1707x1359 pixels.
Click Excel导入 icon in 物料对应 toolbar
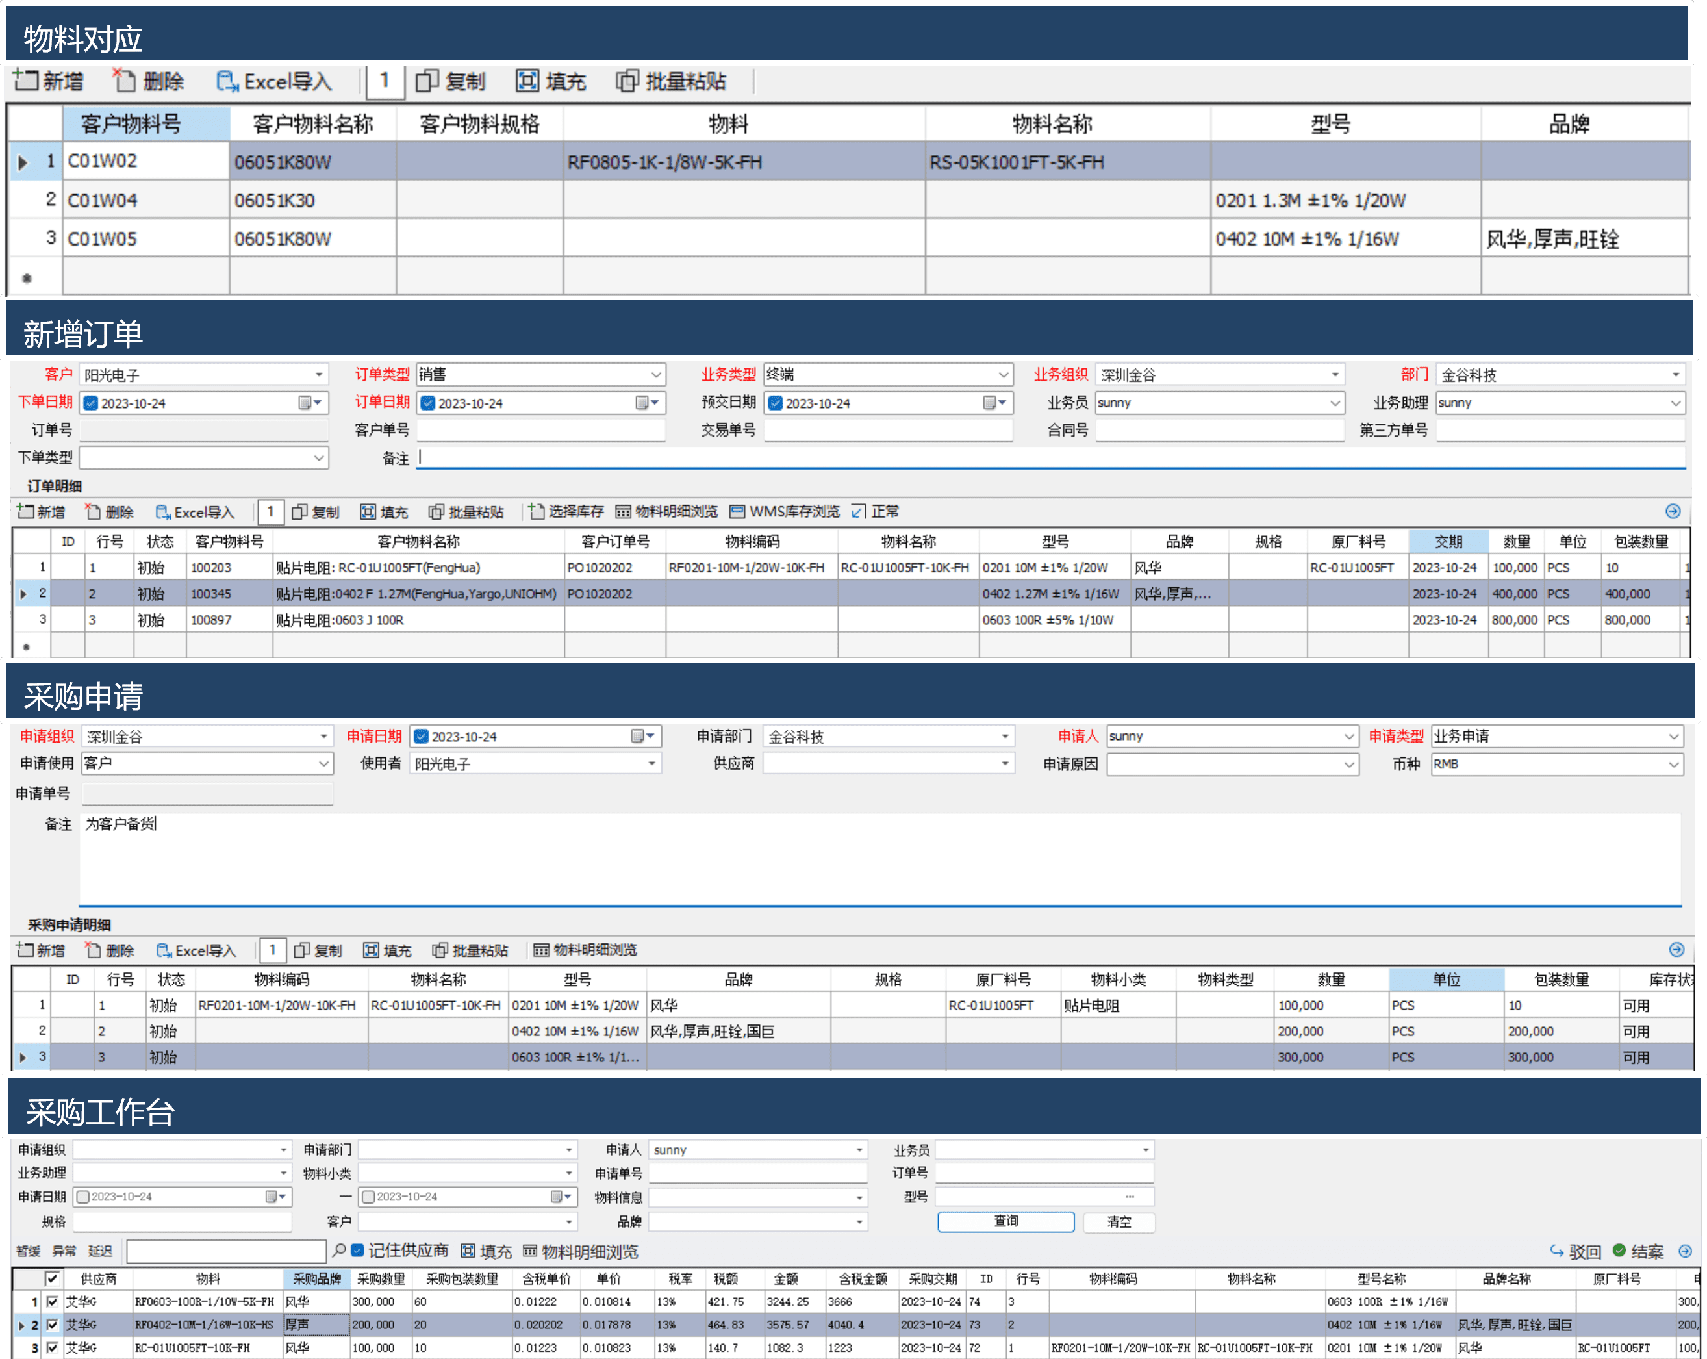[x=227, y=81]
